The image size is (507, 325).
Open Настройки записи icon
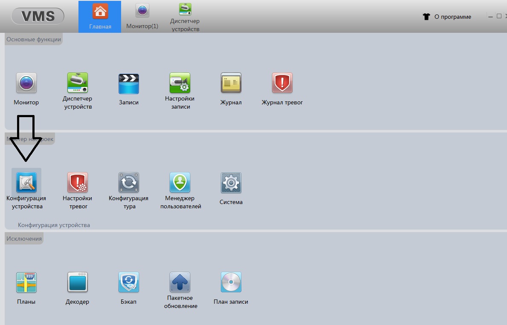click(180, 83)
